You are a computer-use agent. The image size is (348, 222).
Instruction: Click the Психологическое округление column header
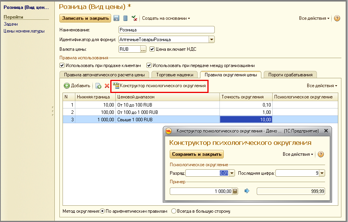coord(305,97)
